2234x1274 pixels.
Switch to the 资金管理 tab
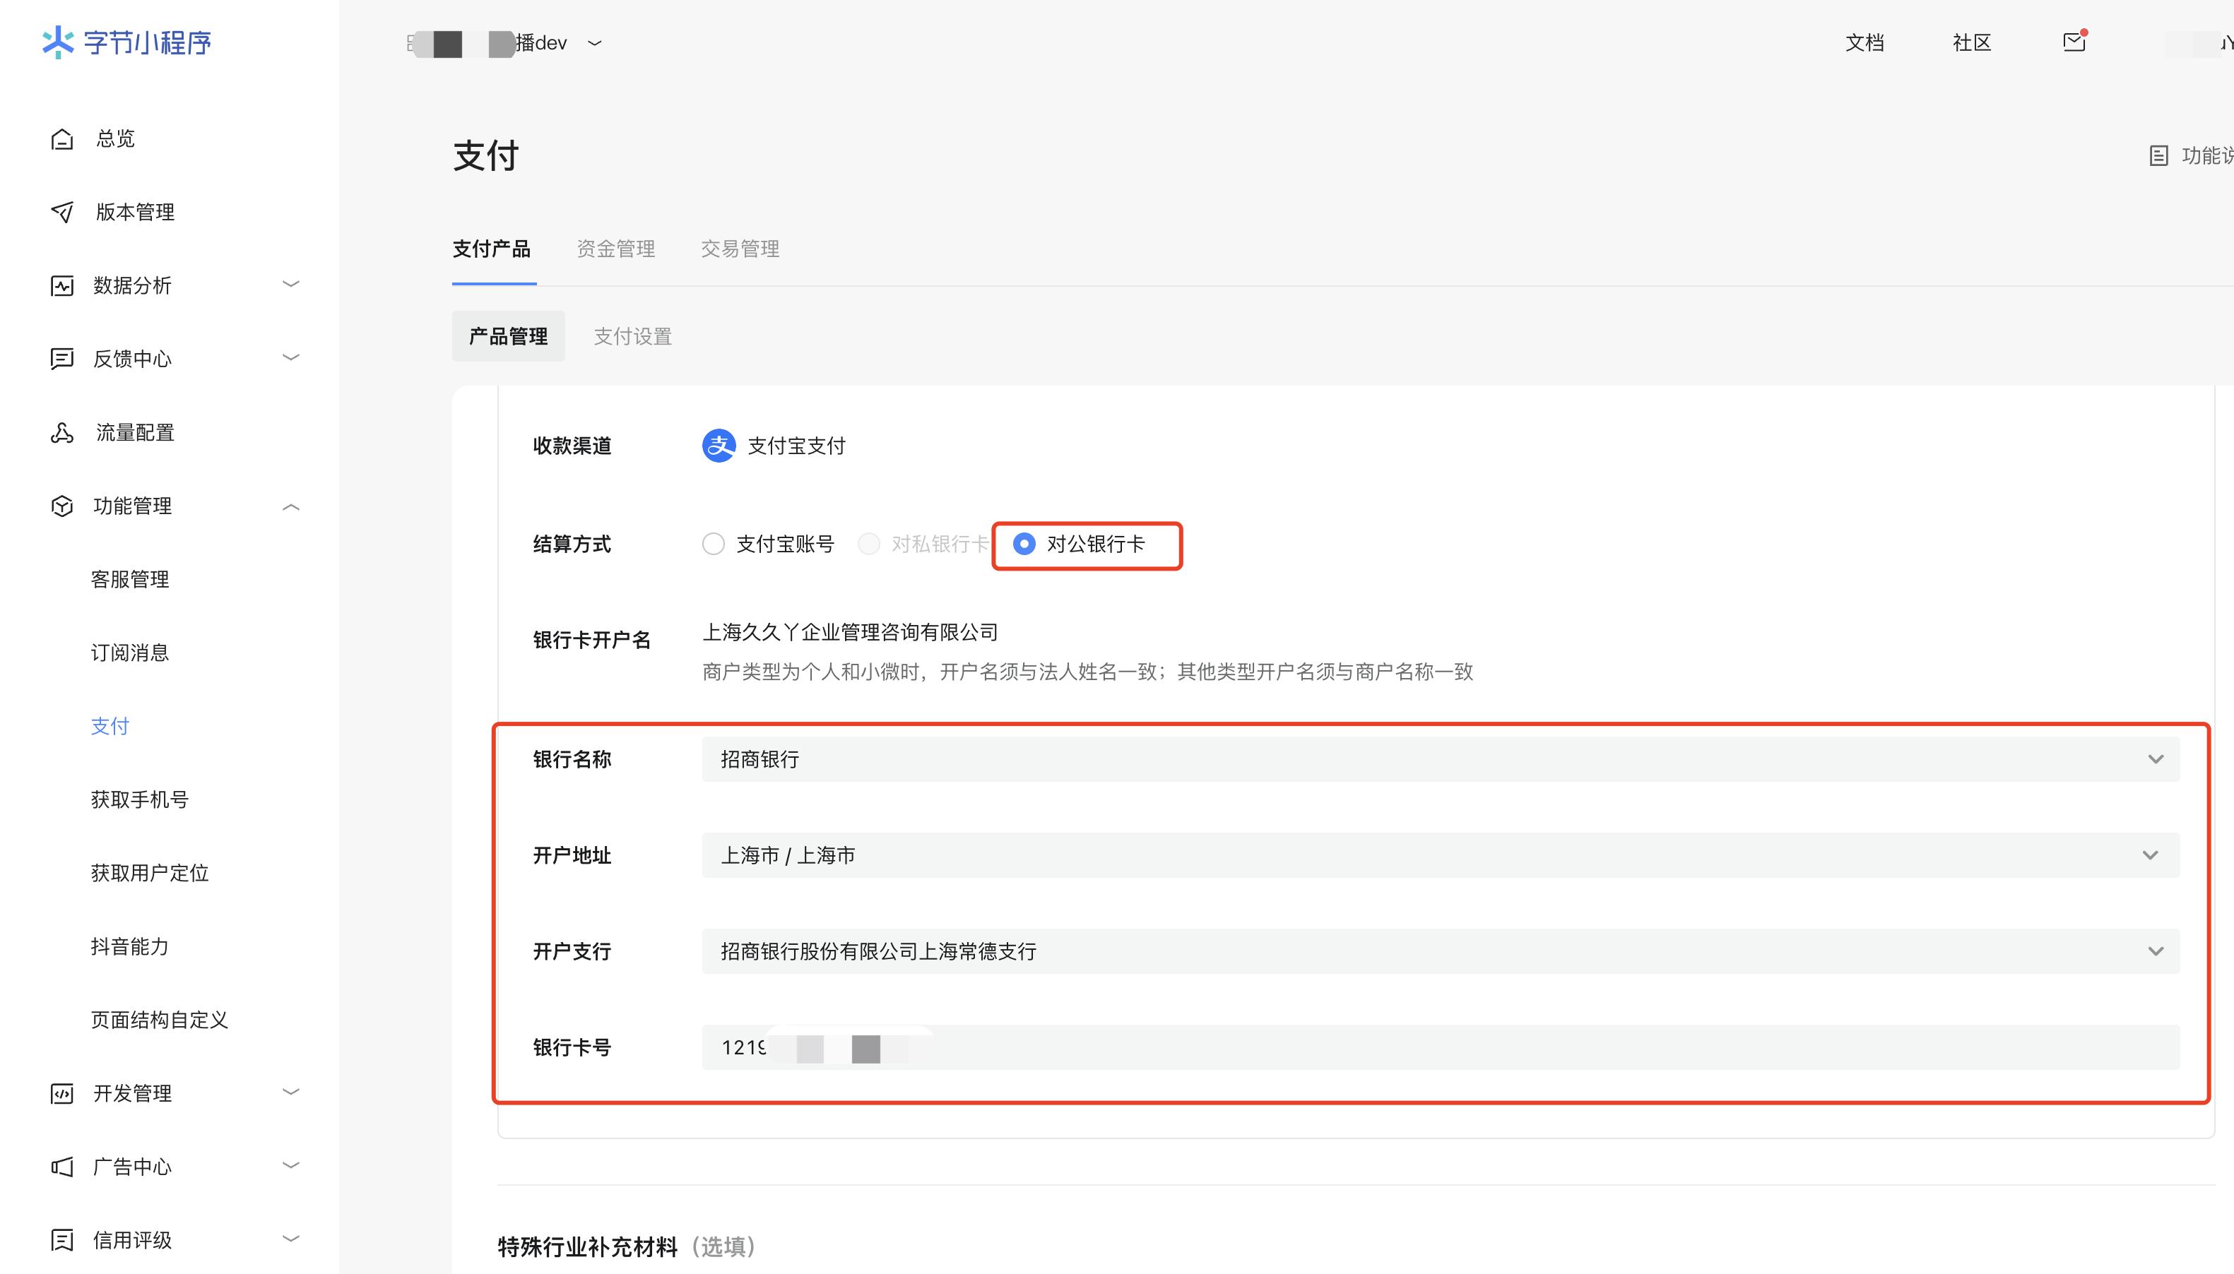tap(615, 249)
